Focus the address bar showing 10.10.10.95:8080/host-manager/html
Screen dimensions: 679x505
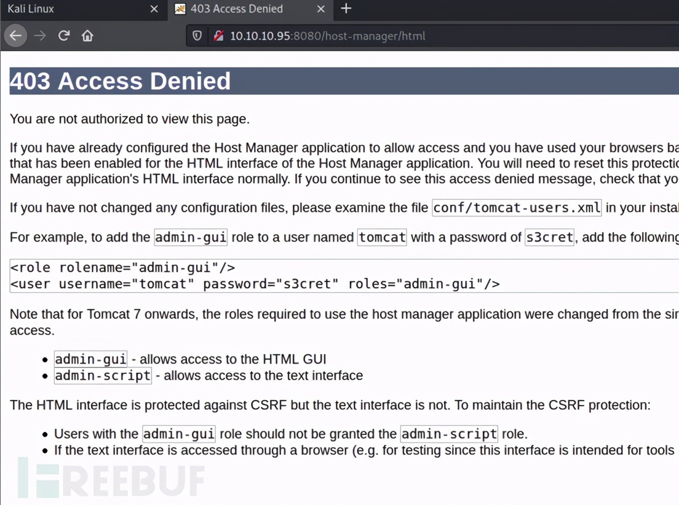click(433, 36)
